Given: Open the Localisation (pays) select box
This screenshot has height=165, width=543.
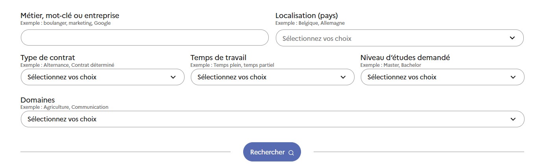Looking at the screenshot, I should pyautogui.click(x=393, y=38).
